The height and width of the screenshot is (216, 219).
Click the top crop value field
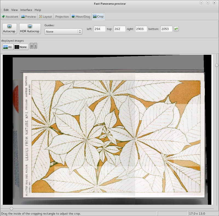120,29
